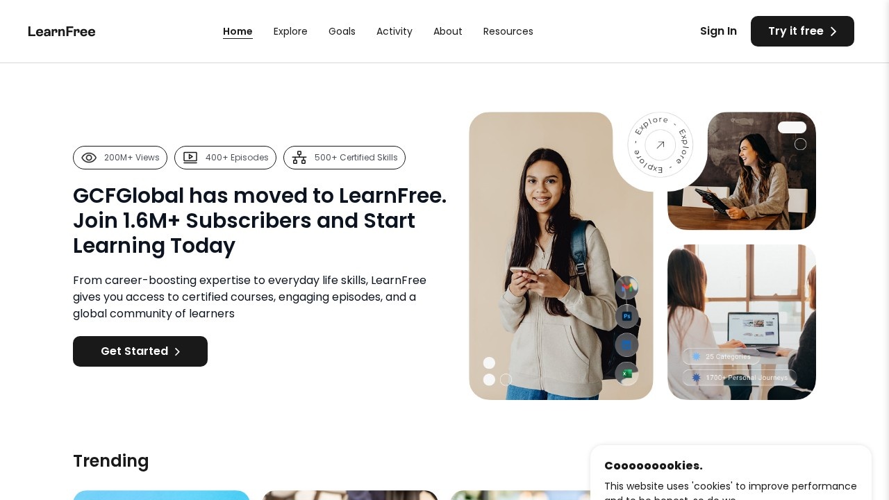Click the LearnFree logo

(x=62, y=31)
